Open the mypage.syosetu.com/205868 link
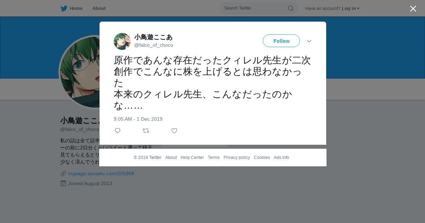Viewport: 425px width, 223px height. click(x=101, y=173)
